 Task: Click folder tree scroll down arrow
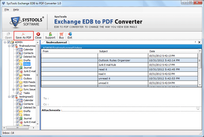pos(37,124)
